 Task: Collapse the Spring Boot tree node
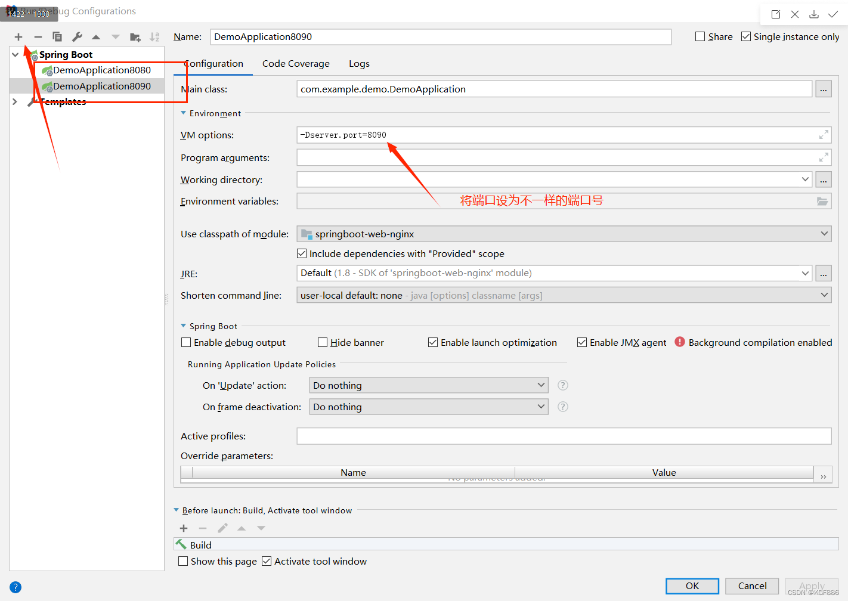click(x=15, y=54)
